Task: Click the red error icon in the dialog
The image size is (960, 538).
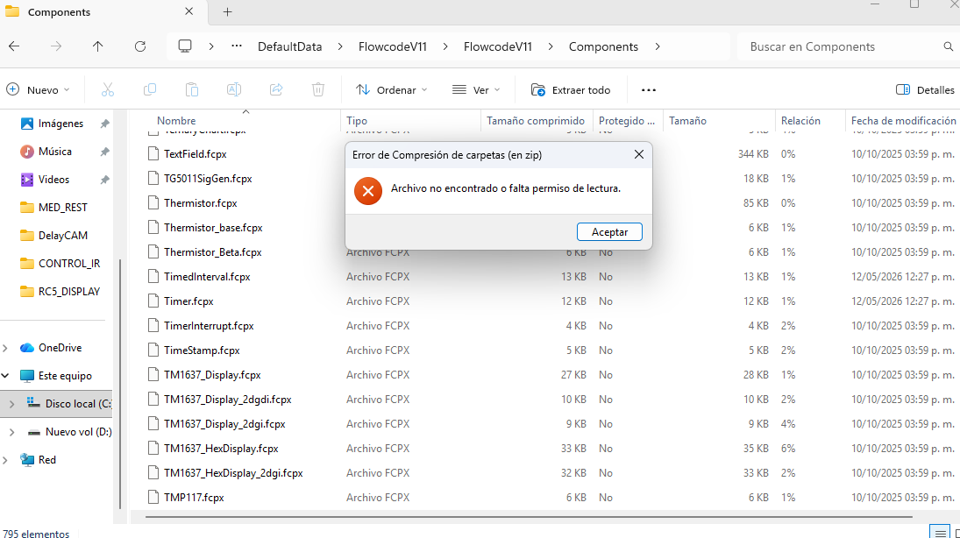Action: coord(368,191)
